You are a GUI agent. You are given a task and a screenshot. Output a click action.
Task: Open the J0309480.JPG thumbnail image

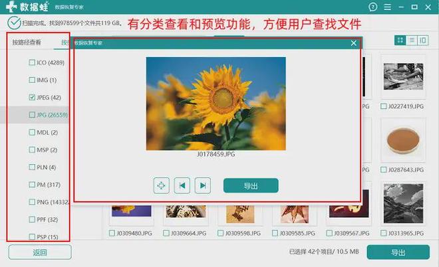click(x=131, y=211)
